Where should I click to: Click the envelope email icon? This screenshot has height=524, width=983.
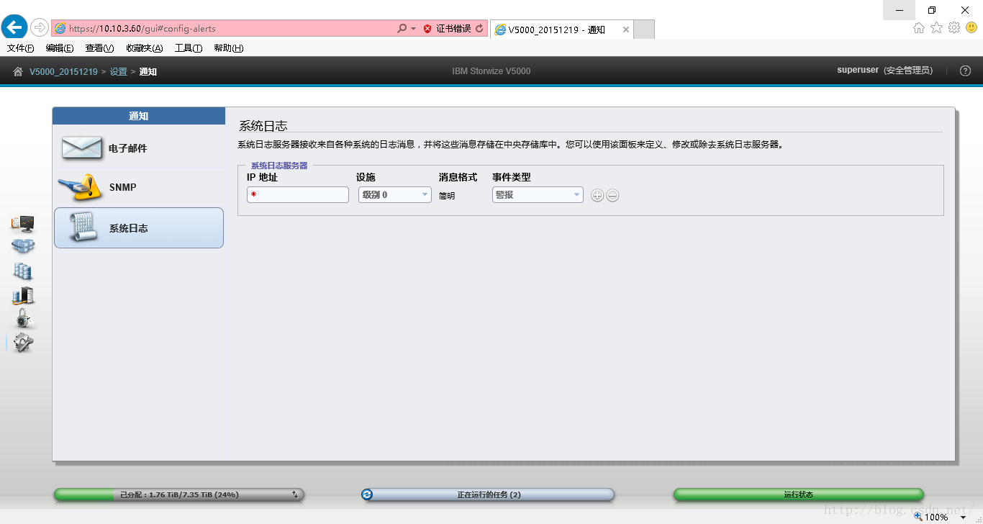pos(82,148)
